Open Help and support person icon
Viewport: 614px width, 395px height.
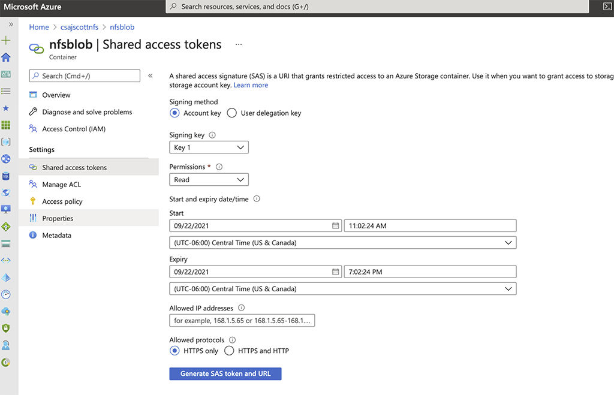[6, 345]
